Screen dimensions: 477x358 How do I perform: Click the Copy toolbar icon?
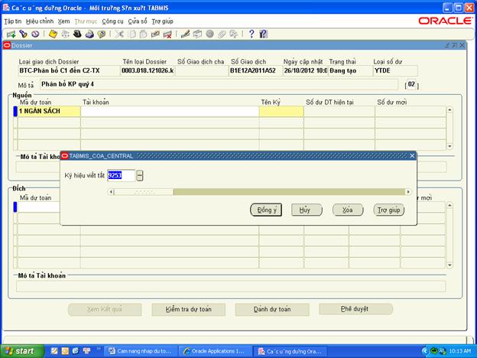click(131, 34)
